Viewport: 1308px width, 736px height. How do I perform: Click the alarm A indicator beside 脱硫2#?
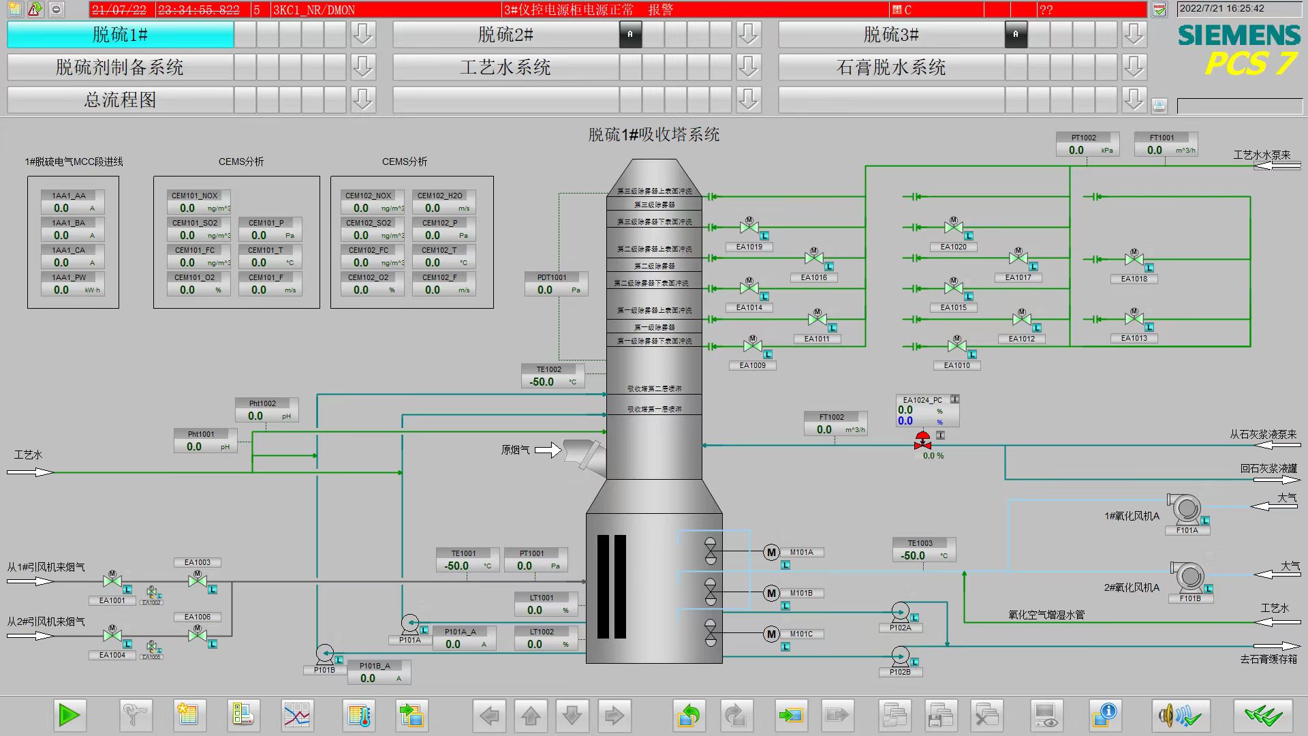point(630,34)
